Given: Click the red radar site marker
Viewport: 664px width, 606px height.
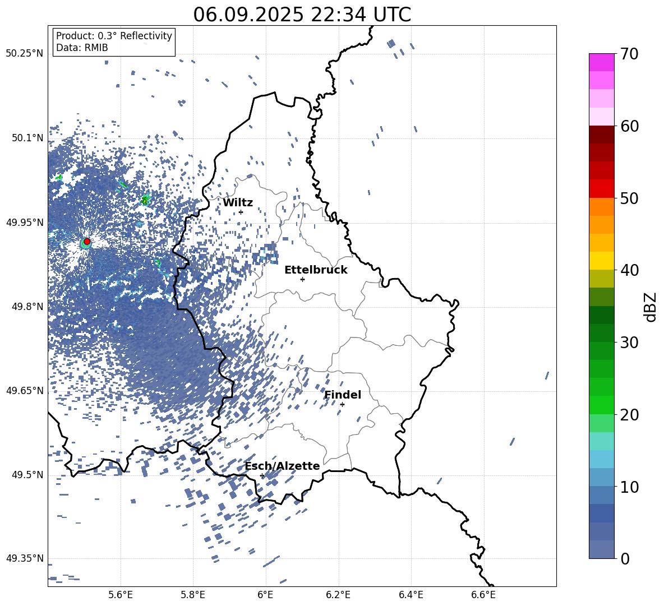Looking at the screenshot, I should pyautogui.click(x=87, y=242).
